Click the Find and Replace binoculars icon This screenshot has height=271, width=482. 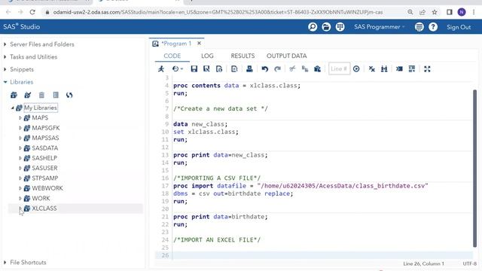(384, 69)
